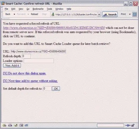Screen dimensions: 139x129
Task: Click 'Next time add to queue without asking' link
Action: [x=30, y=81]
